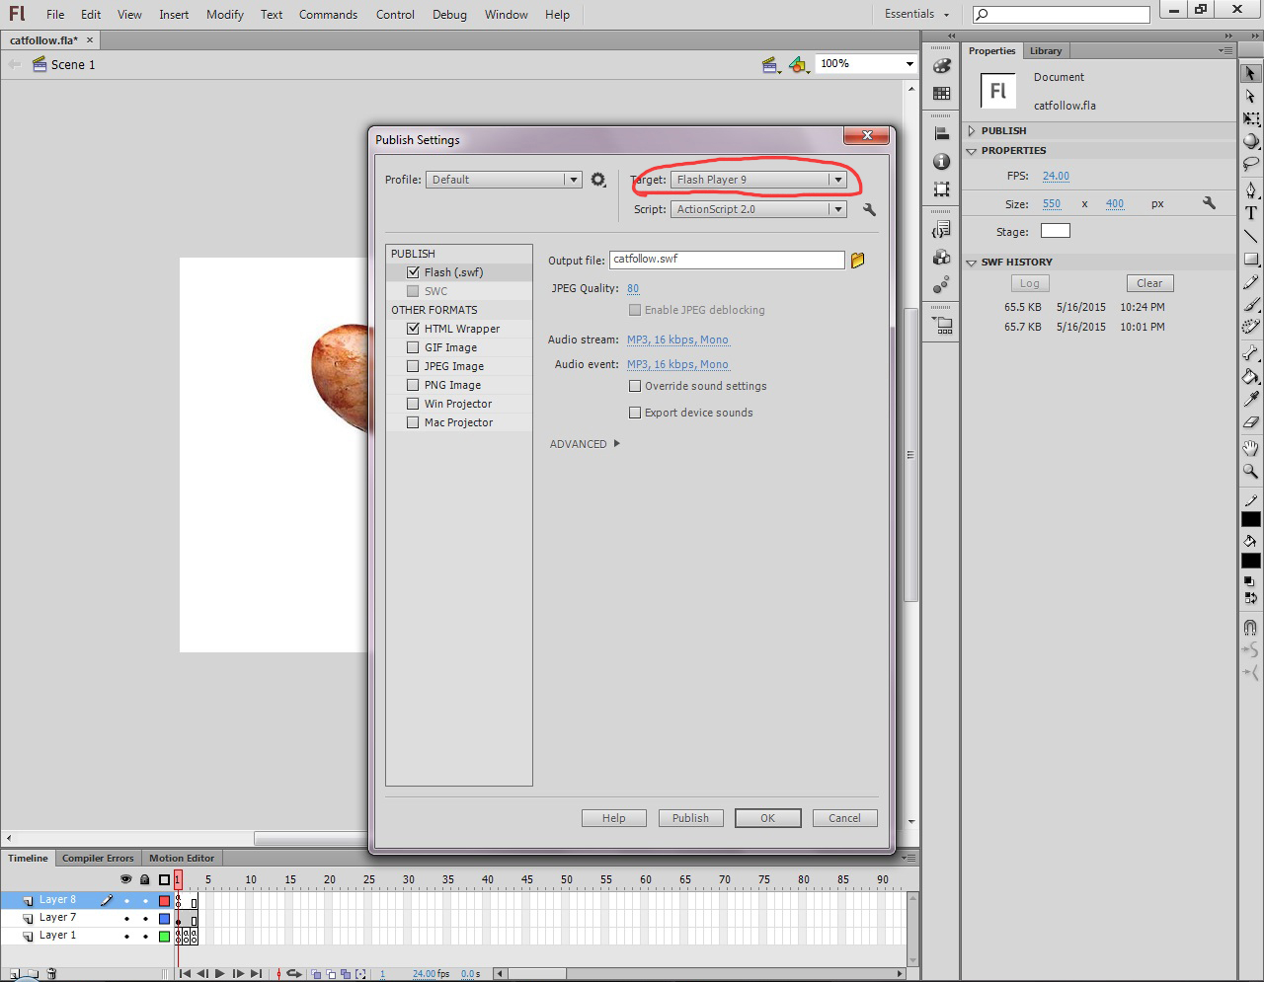Select the Pen tool

click(1250, 189)
